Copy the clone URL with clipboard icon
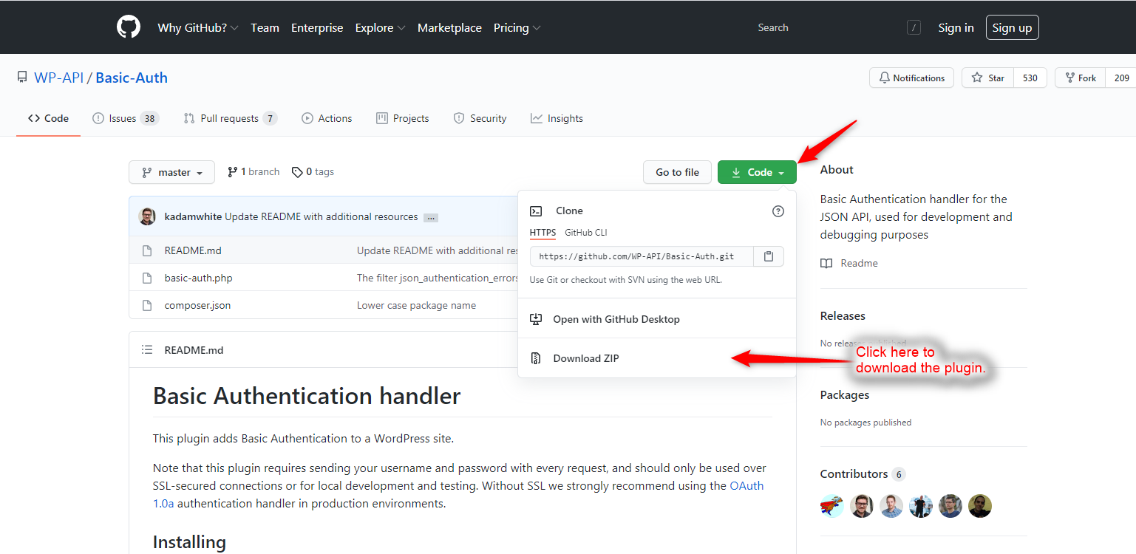Viewport: 1136px width, 554px height. [769, 256]
